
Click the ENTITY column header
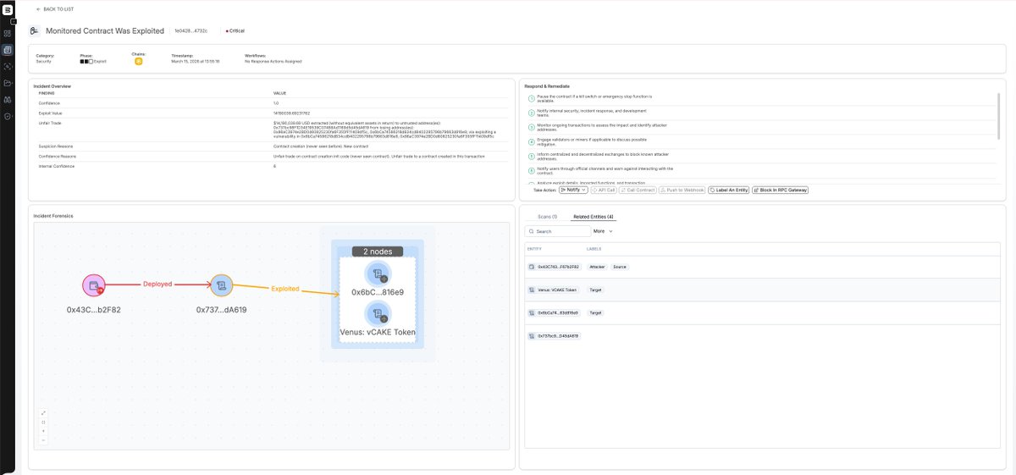tap(534, 248)
